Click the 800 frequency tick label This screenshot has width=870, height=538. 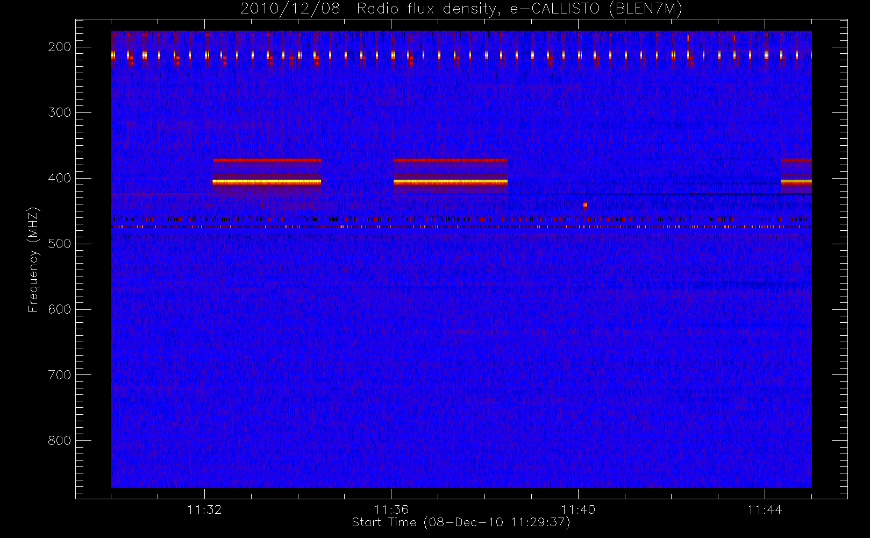click(x=60, y=441)
